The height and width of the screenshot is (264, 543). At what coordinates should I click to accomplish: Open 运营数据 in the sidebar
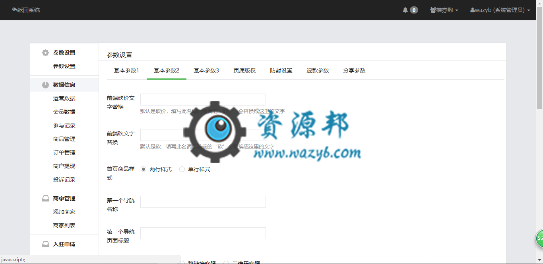coord(64,98)
